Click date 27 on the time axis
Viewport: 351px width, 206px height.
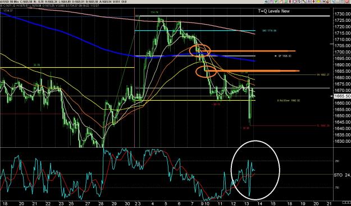coord(88,204)
